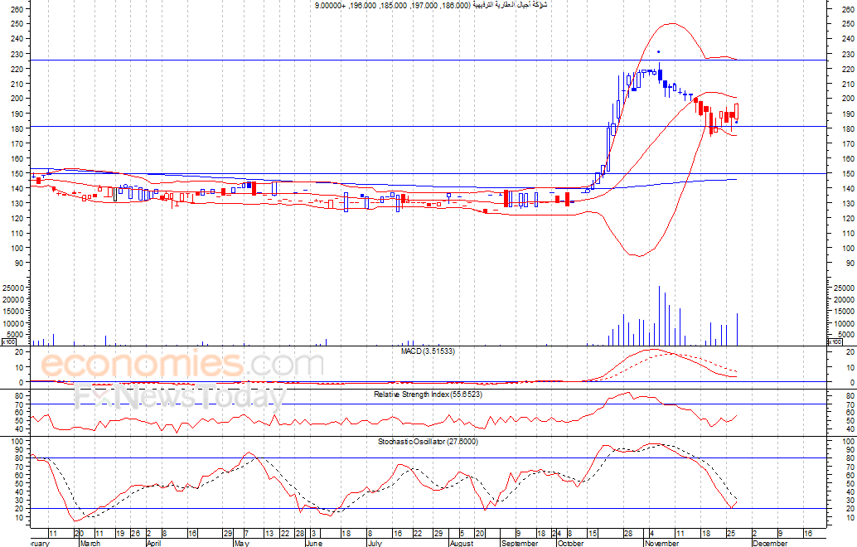Select the May month label
857x547 pixels.
(241, 543)
